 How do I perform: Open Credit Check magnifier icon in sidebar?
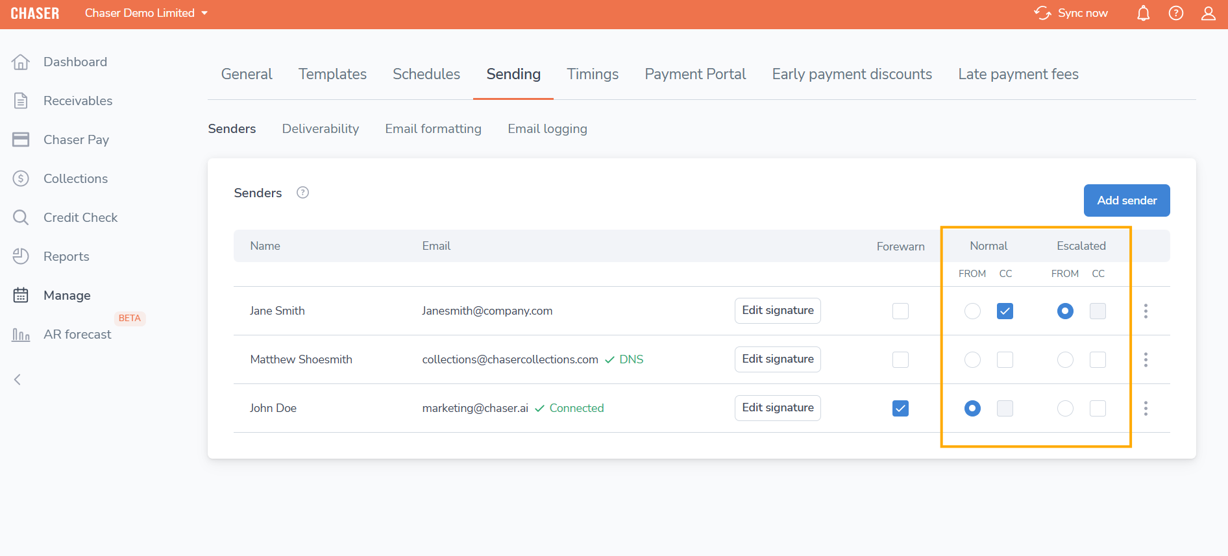(21, 217)
